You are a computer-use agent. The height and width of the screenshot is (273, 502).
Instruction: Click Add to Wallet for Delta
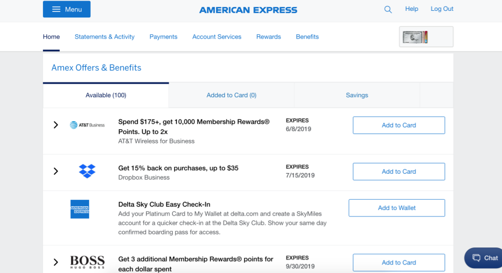(x=396, y=208)
